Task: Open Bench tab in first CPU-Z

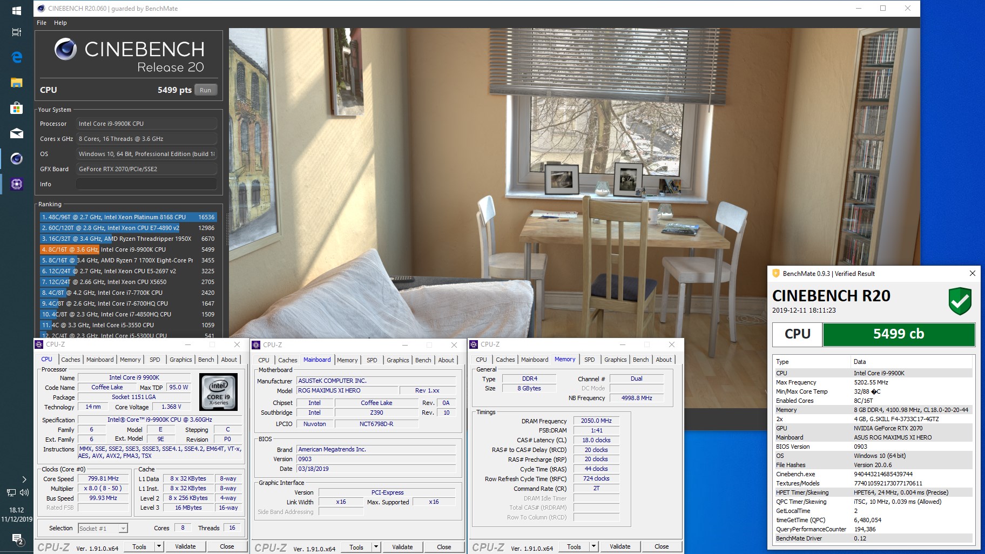Action: click(x=206, y=360)
